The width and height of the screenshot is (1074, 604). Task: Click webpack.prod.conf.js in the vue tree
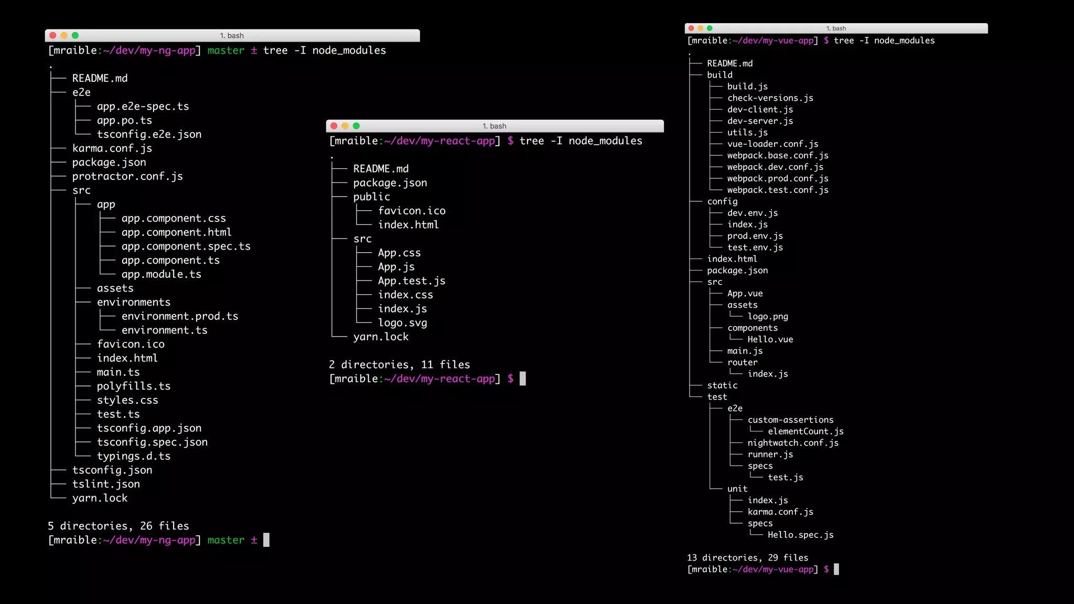pos(777,179)
